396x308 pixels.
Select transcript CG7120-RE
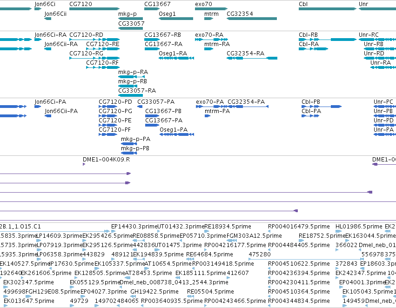pos(102,44)
